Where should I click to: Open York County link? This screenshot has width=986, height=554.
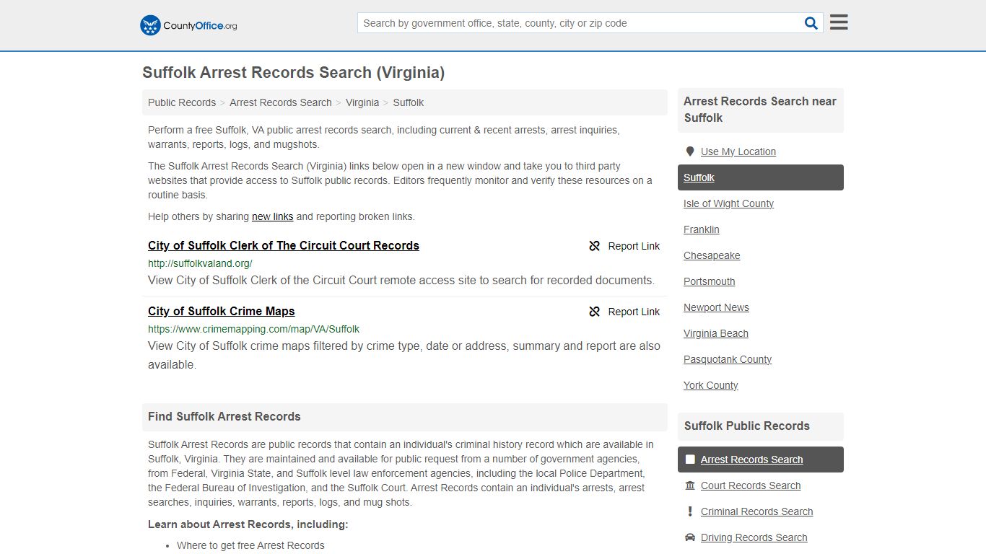tap(711, 385)
